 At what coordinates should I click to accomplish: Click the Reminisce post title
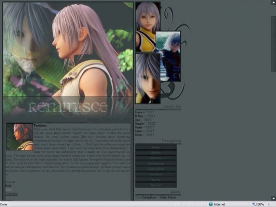[40, 126]
